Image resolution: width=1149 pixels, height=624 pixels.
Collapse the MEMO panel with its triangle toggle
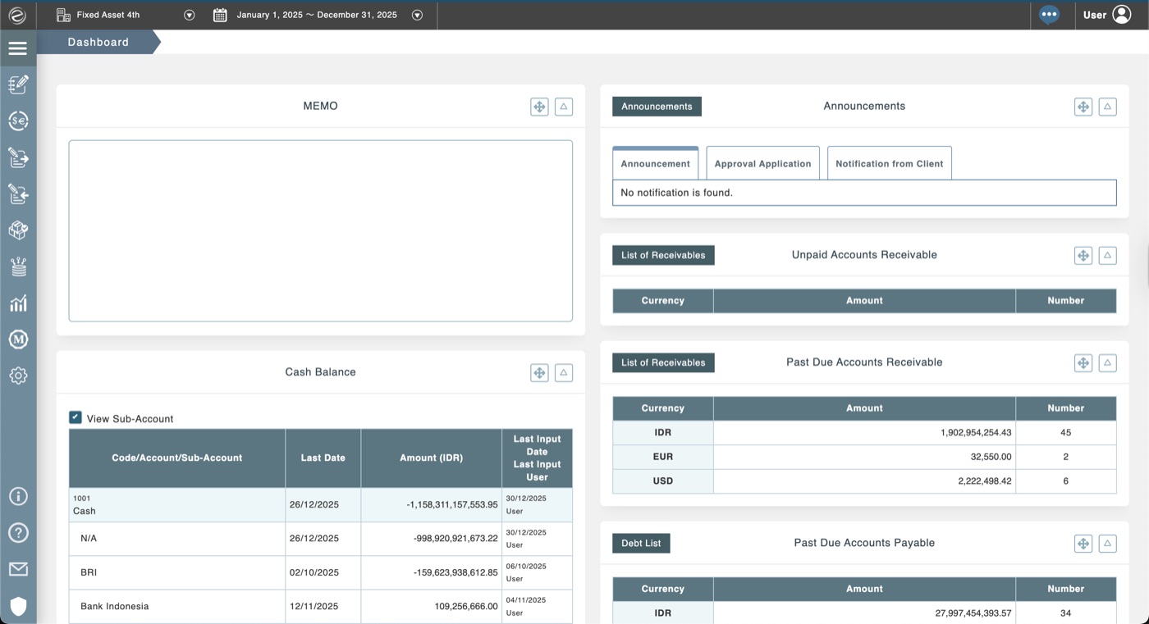coord(563,106)
